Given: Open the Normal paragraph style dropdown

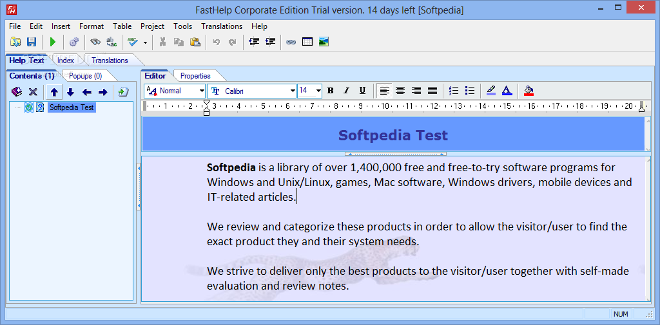Looking at the screenshot, I should (x=201, y=91).
